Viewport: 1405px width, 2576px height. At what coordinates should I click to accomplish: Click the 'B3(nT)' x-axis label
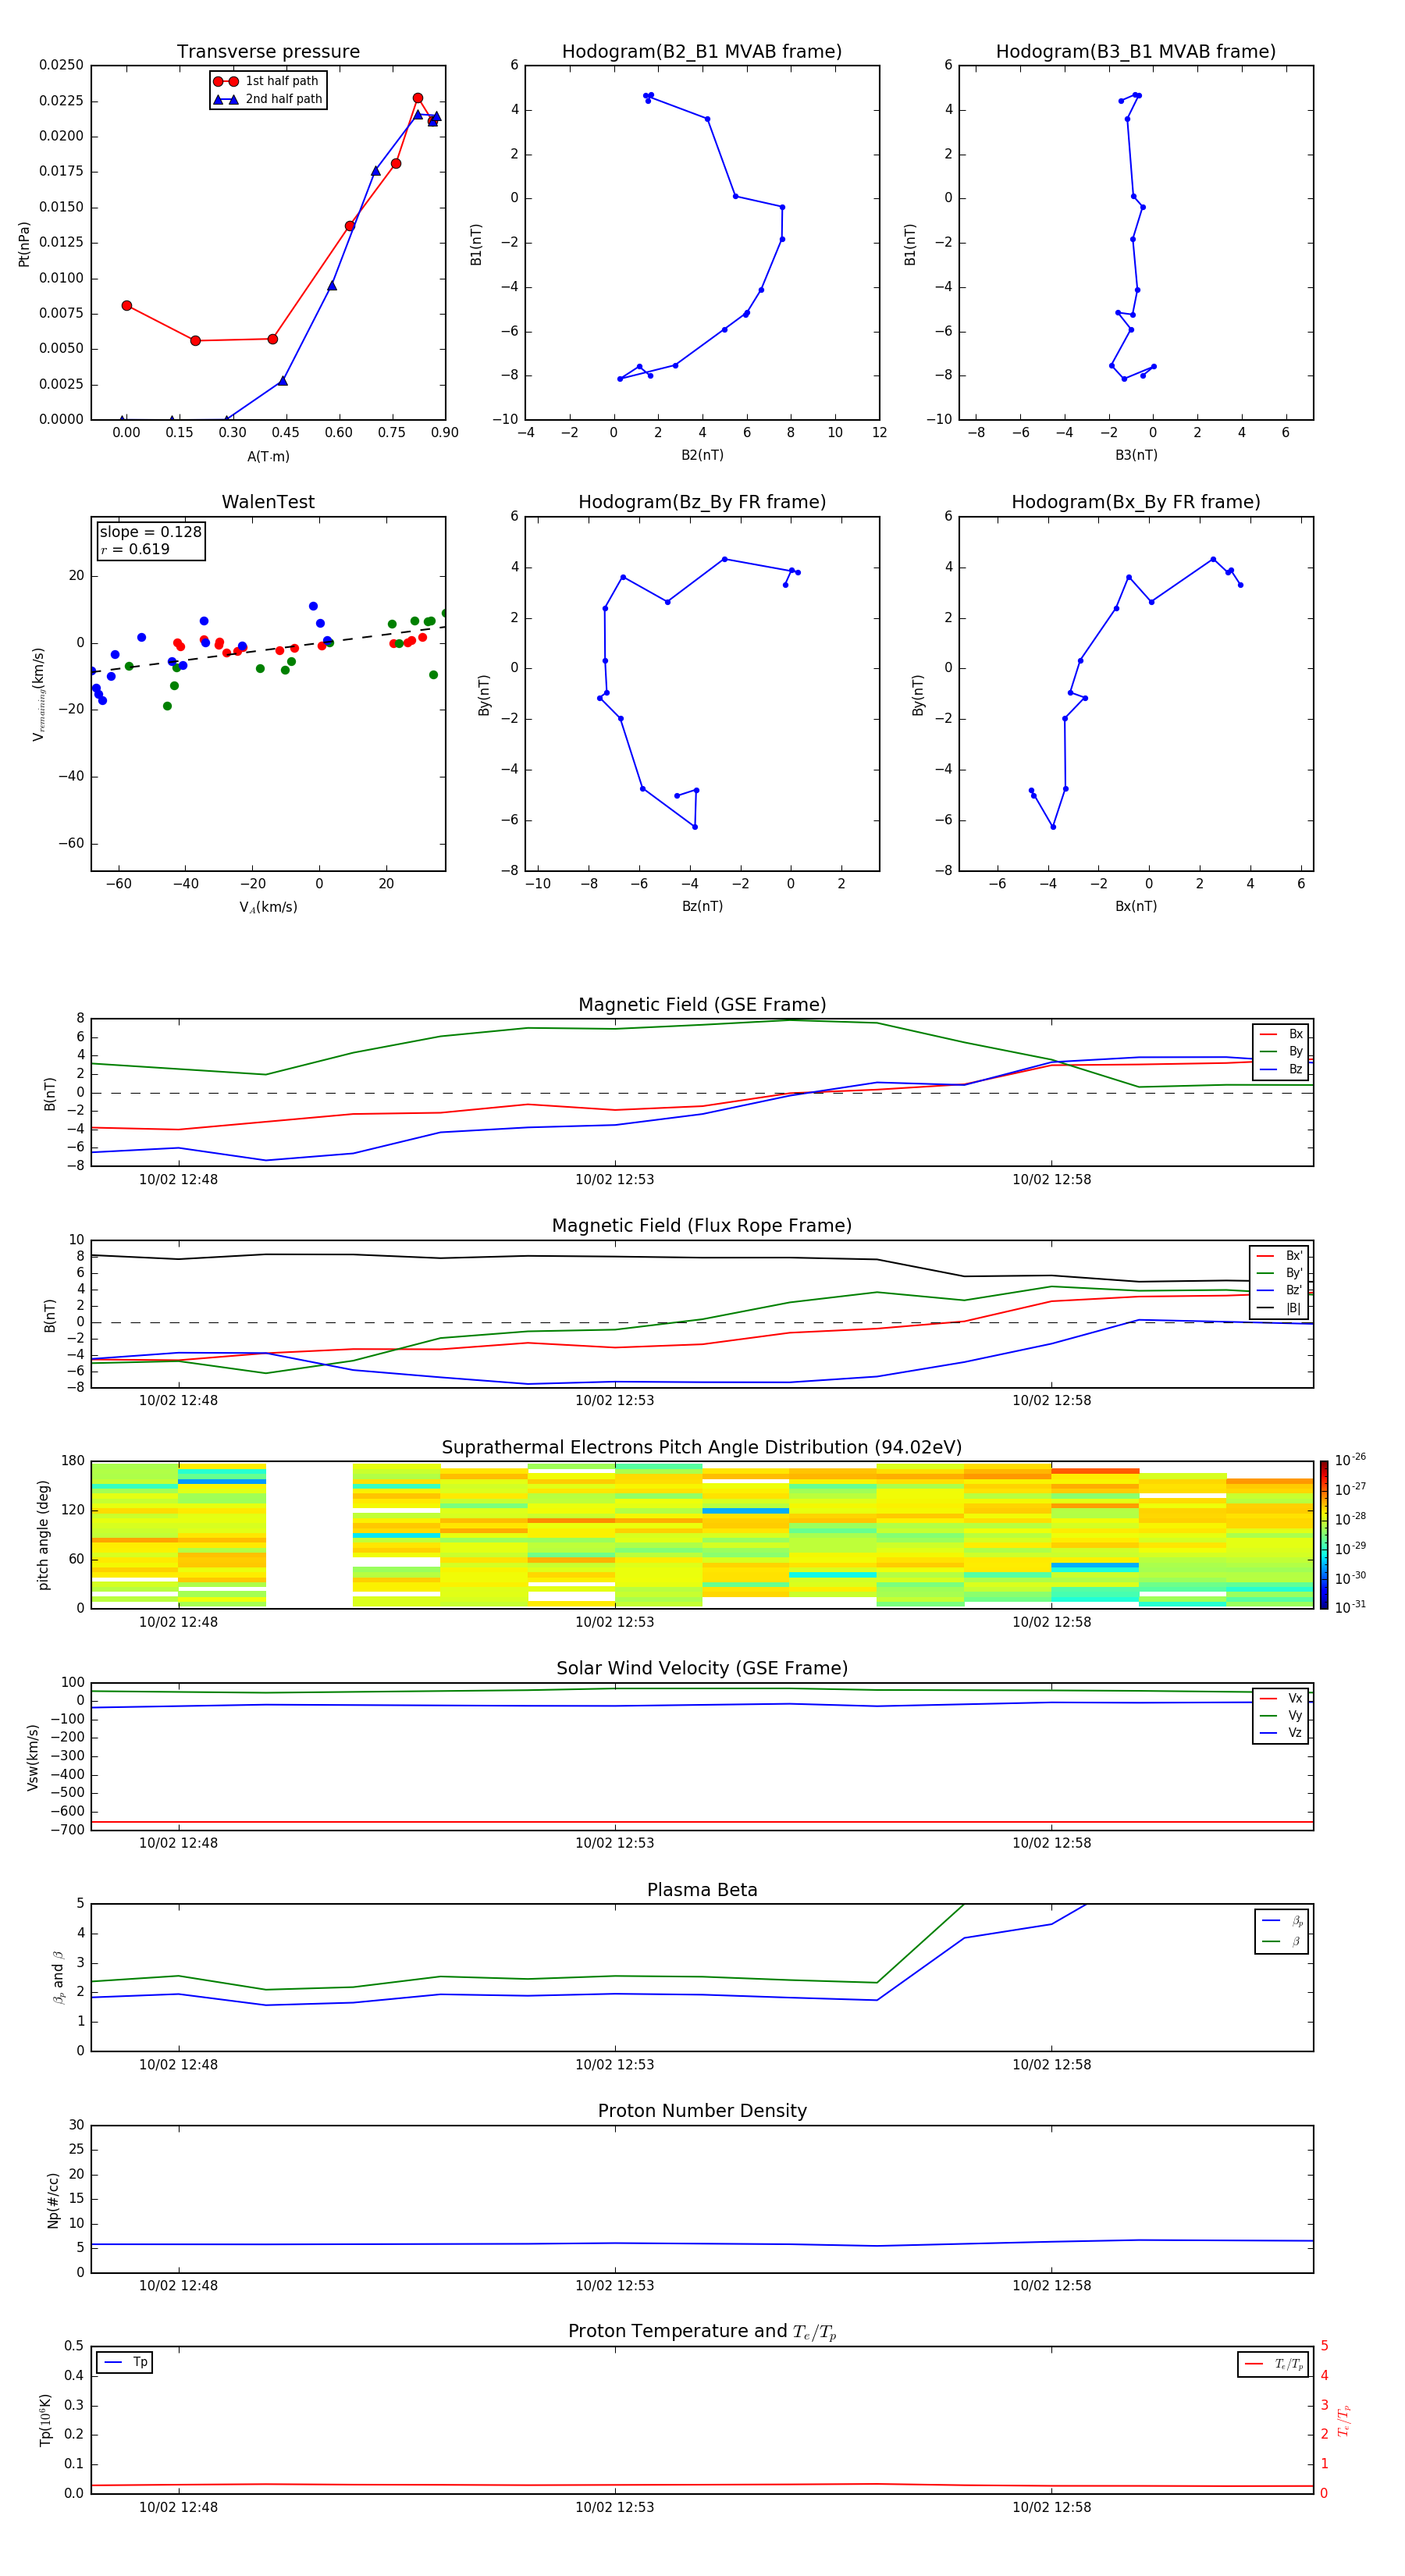pos(1136,455)
